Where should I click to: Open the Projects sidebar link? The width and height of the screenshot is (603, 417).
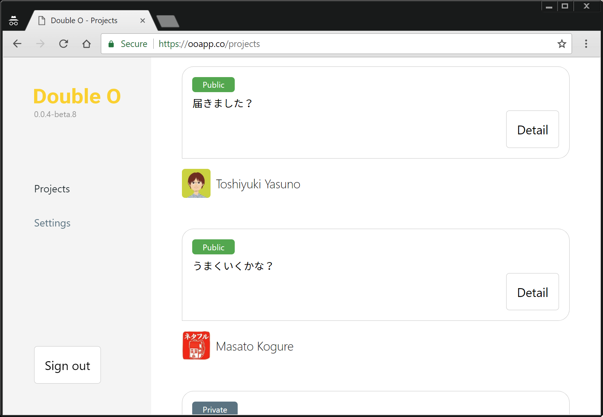point(52,189)
